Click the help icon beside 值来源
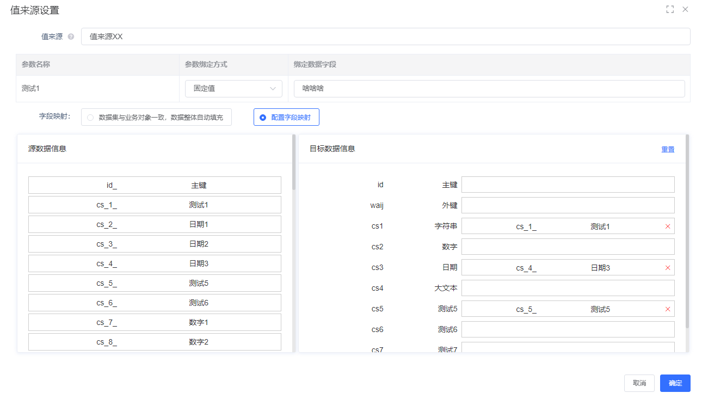Screen dimensions: 702x399 coord(71,37)
